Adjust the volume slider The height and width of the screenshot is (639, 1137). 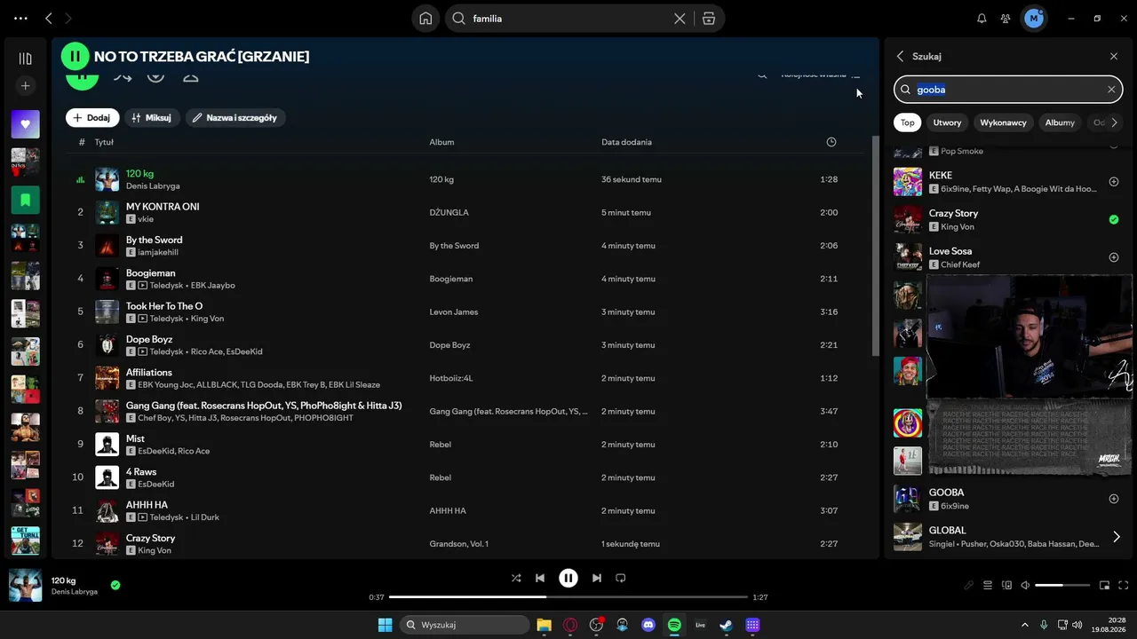[x=1062, y=586]
